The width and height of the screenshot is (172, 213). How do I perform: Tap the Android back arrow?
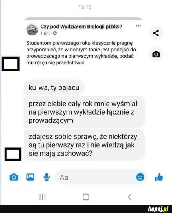[130, 197]
